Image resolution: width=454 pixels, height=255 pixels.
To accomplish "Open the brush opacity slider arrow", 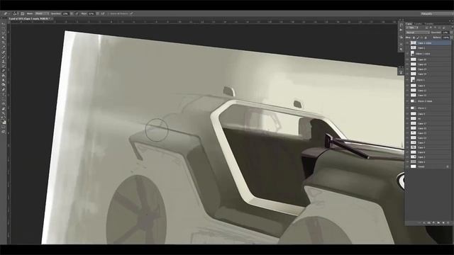I will click(71, 13).
